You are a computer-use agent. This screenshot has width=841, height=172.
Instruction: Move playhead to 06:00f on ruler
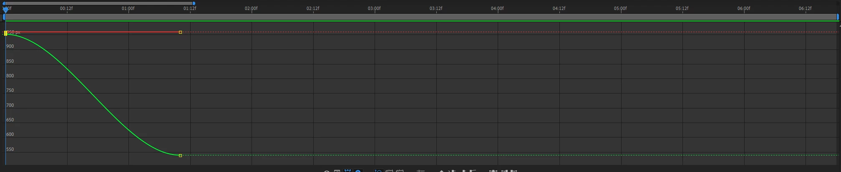(744, 8)
